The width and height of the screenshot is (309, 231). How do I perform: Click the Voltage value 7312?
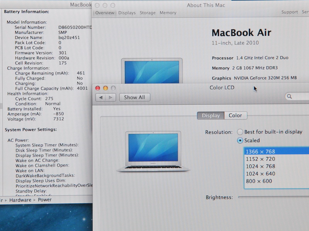(x=59, y=119)
